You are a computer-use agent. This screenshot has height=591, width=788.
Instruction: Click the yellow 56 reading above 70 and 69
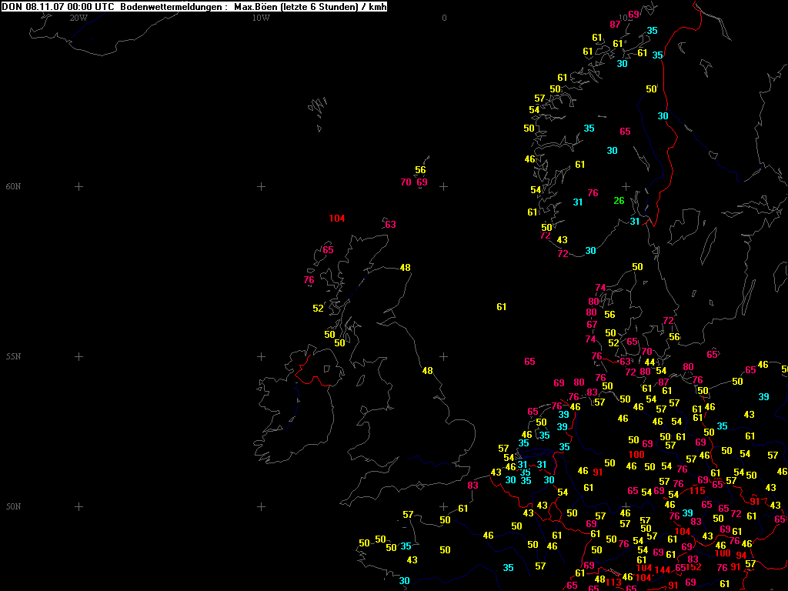420,170
